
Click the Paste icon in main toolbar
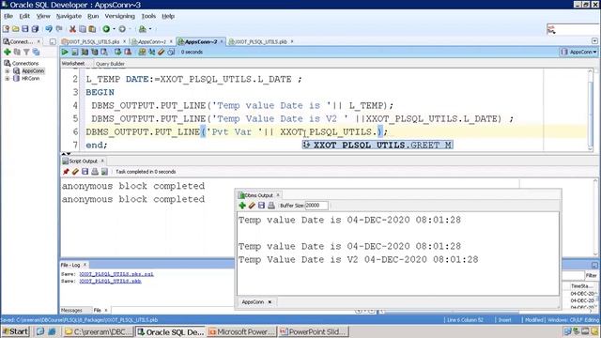pos(92,29)
